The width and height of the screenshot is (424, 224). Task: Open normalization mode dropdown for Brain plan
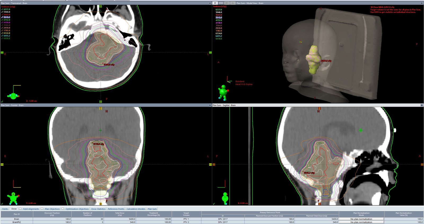tap(361, 219)
